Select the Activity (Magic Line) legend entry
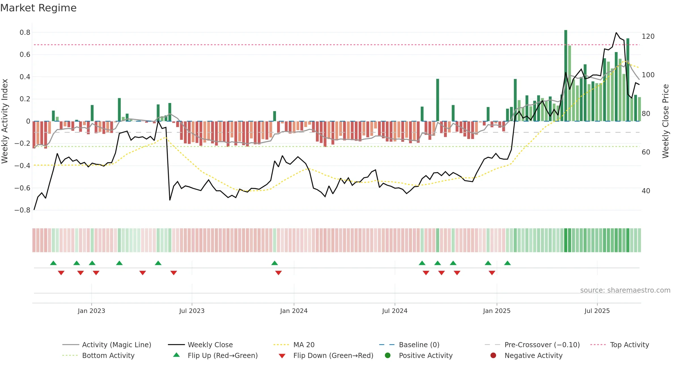 (x=107, y=345)
